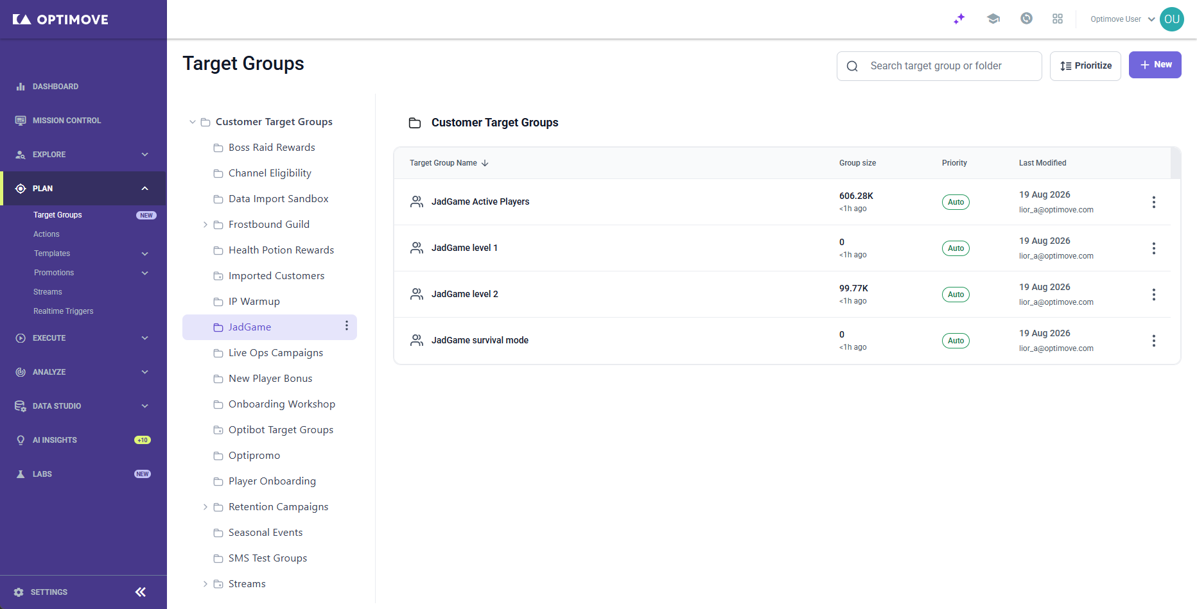This screenshot has width=1197, height=609.
Task: Expand the Data Studio menu section
Action: 145,406
